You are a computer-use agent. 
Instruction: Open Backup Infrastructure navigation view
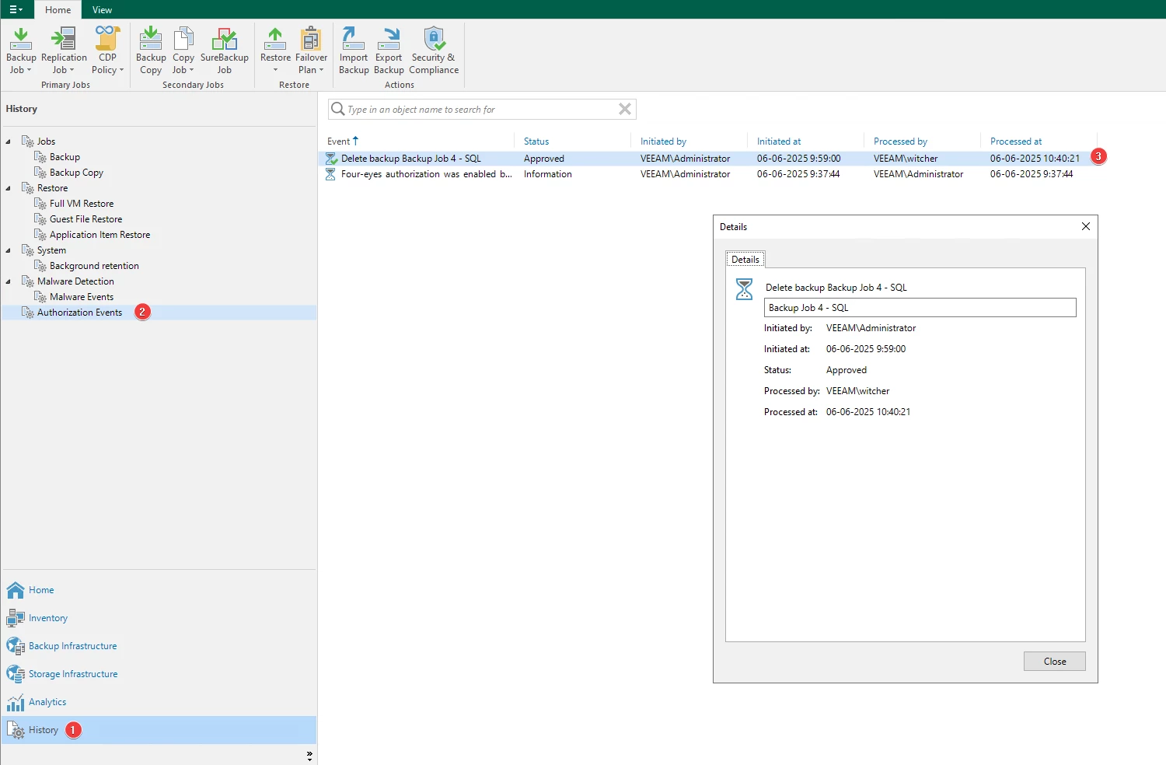point(72,646)
